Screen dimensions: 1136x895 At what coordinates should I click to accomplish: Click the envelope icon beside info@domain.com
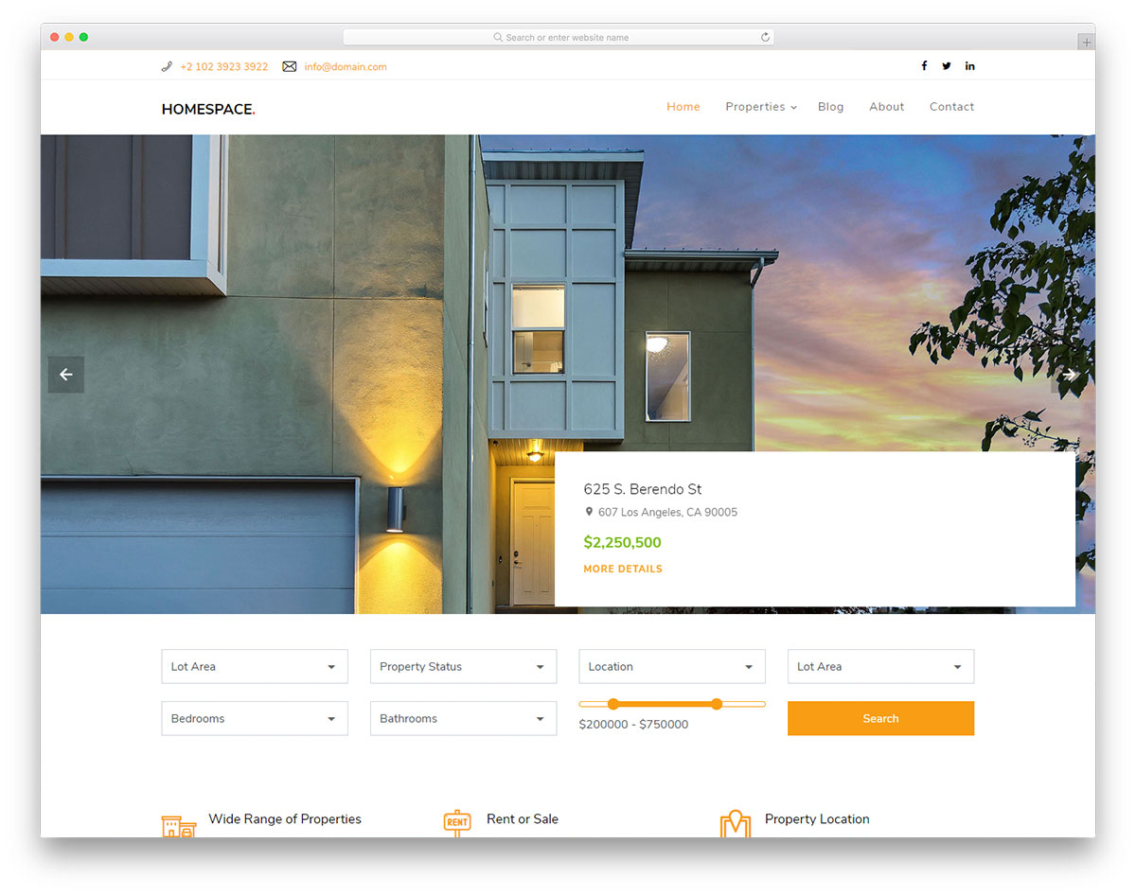pyautogui.click(x=289, y=66)
